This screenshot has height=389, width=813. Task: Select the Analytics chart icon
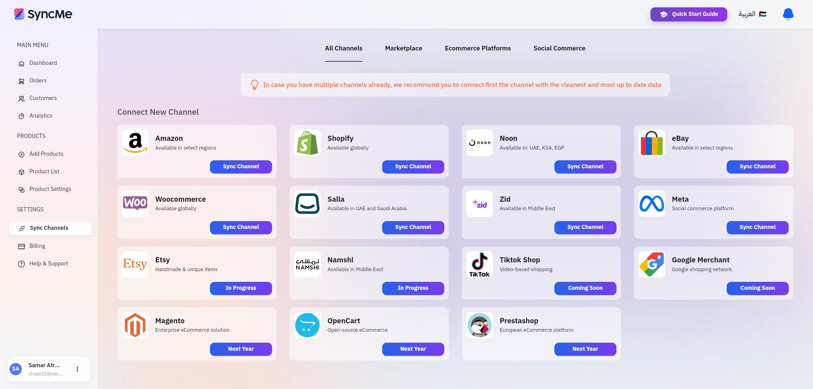[x=22, y=116]
